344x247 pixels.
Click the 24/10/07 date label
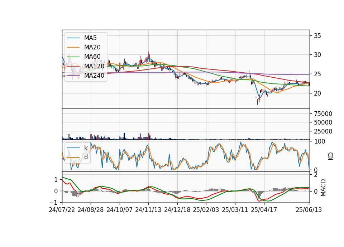[120, 210]
